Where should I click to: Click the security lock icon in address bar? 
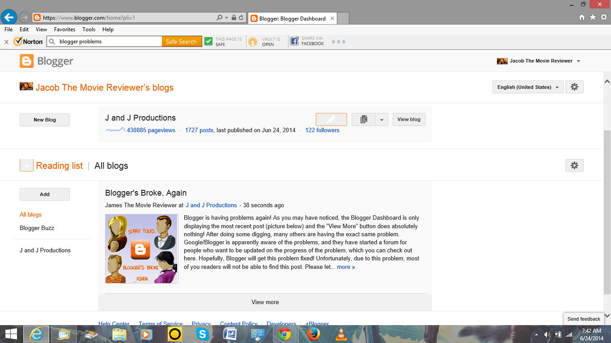pos(233,18)
